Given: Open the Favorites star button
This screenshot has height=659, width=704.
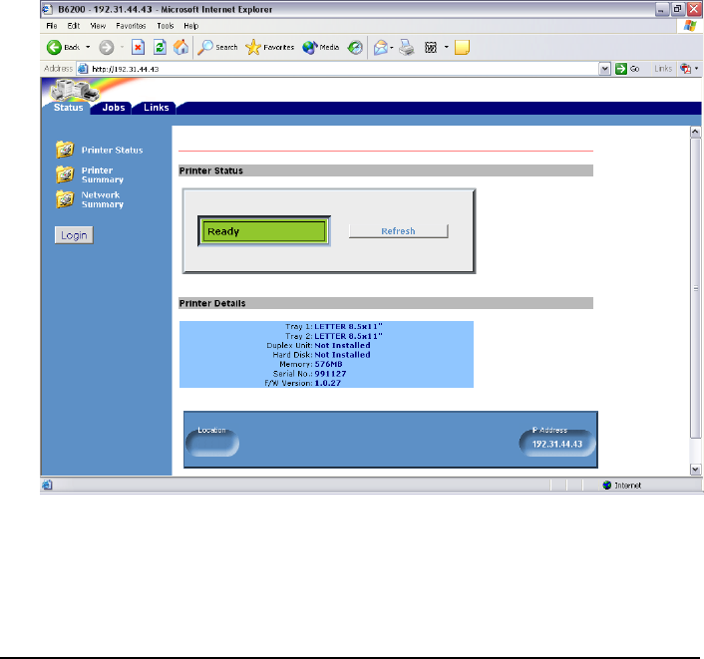Looking at the screenshot, I should click(x=271, y=47).
